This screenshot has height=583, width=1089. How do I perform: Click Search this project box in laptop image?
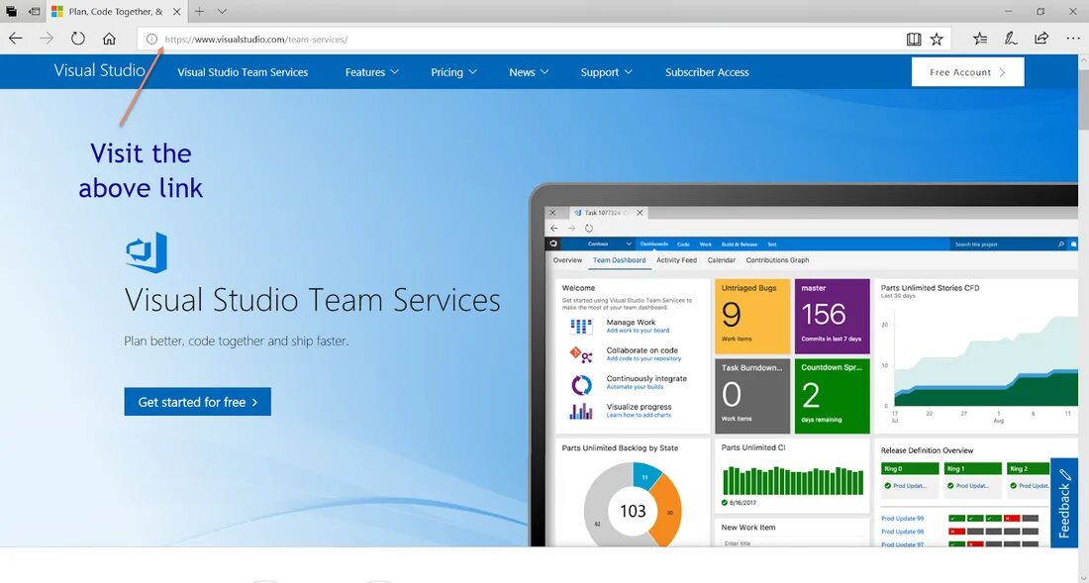click(x=1009, y=244)
